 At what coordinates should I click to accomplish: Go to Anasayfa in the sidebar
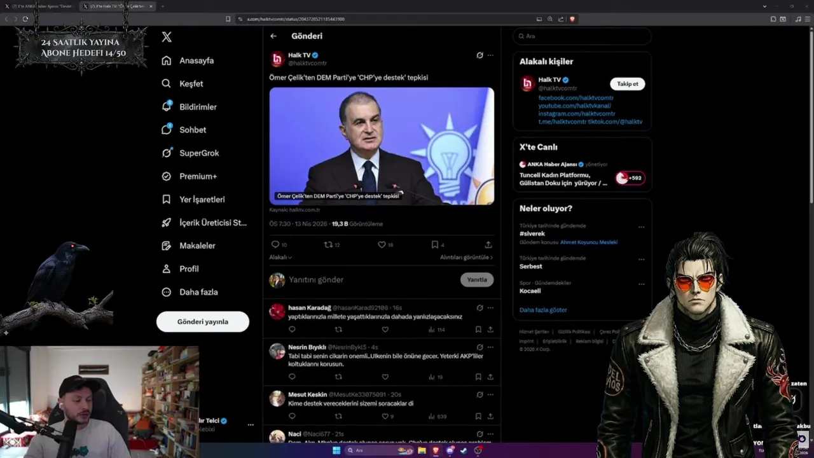tap(188, 60)
